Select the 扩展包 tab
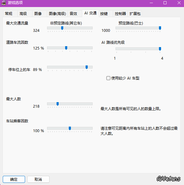Screen dimensions: 184x185 (x=135, y=14)
